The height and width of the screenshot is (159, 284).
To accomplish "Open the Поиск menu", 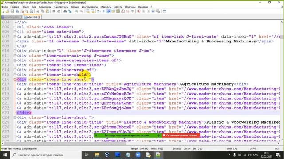I will pos(25,7).
